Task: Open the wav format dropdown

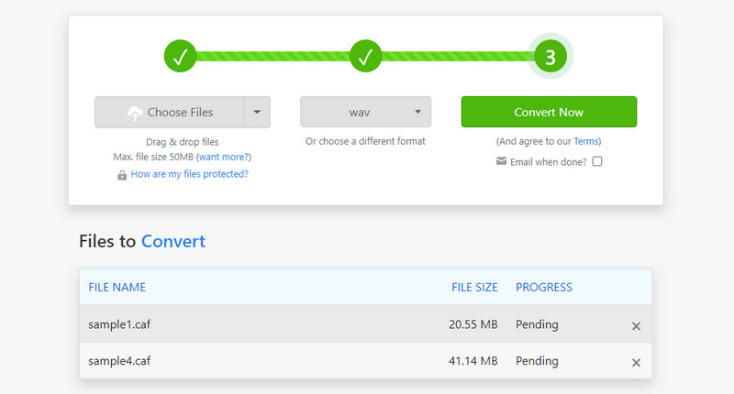Action: point(365,113)
